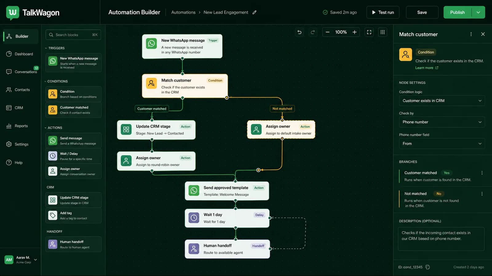The width and height of the screenshot is (492, 276).
Task: Open the Check by dropdown
Action: (442, 122)
